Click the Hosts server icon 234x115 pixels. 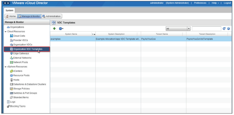click(x=11, y=80)
